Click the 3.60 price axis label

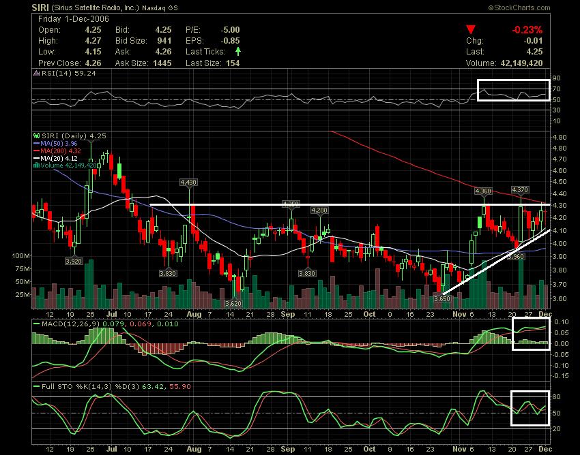pos(560,298)
